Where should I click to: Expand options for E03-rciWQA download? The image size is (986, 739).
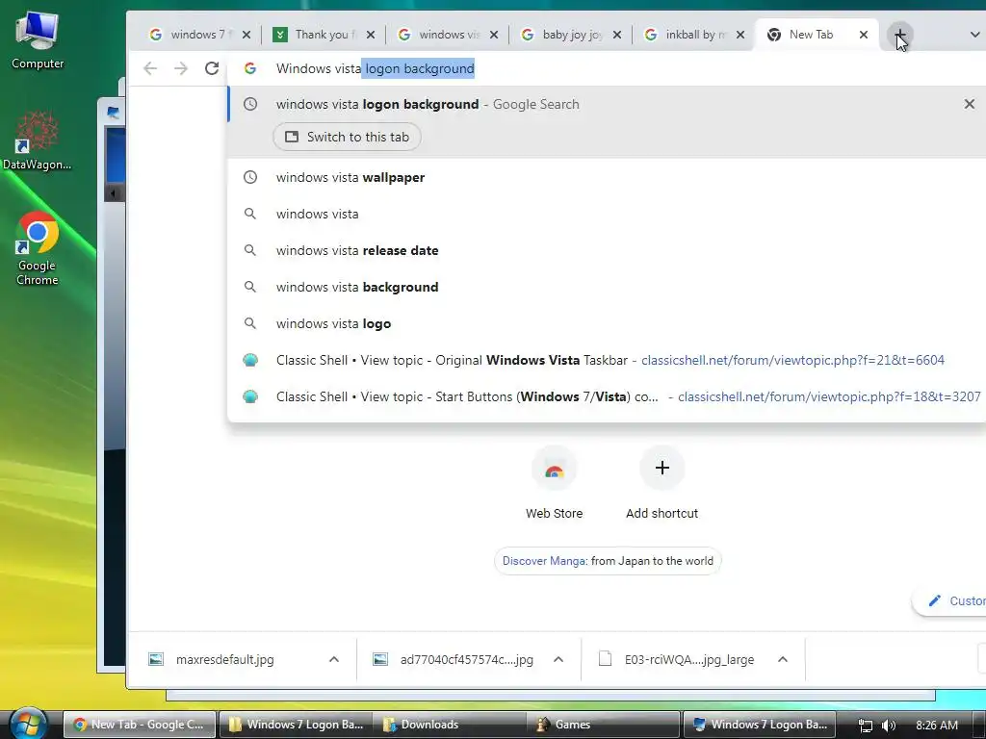782,659
